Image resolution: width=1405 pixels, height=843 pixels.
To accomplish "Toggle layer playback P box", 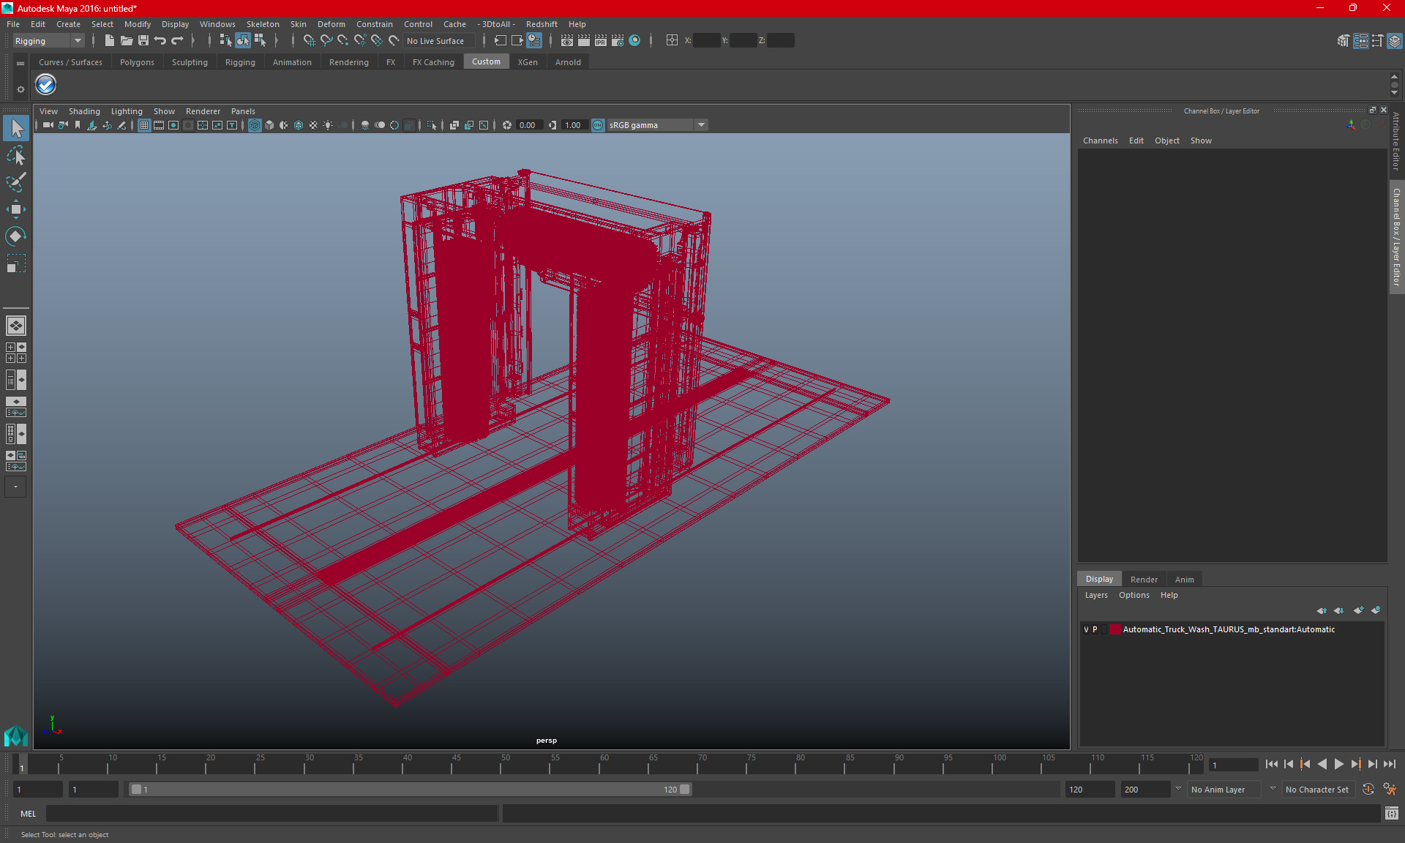I will [x=1095, y=629].
